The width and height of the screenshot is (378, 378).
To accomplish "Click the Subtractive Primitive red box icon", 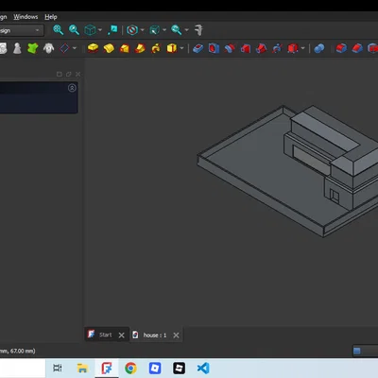I will click(293, 48).
